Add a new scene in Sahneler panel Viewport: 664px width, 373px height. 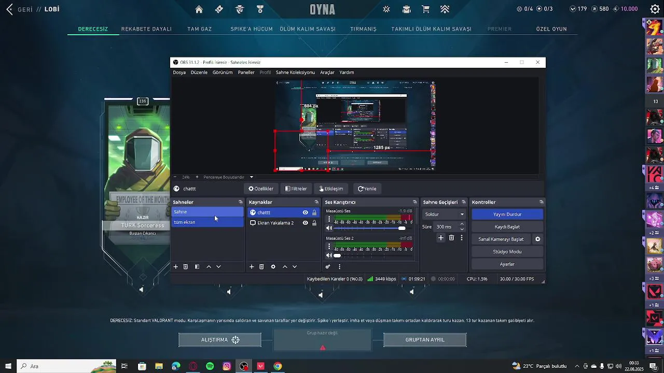pos(176,267)
